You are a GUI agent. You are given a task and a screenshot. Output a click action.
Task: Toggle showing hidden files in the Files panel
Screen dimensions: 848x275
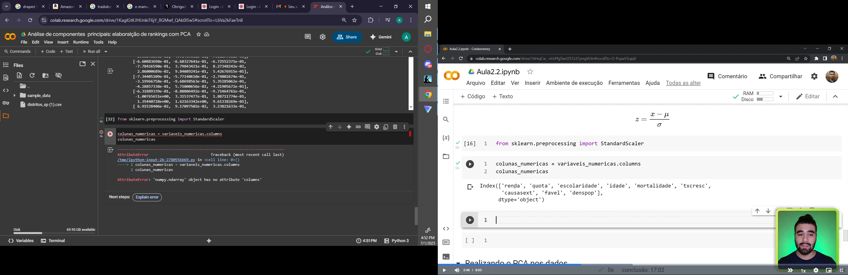pyautogui.click(x=59, y=76)
